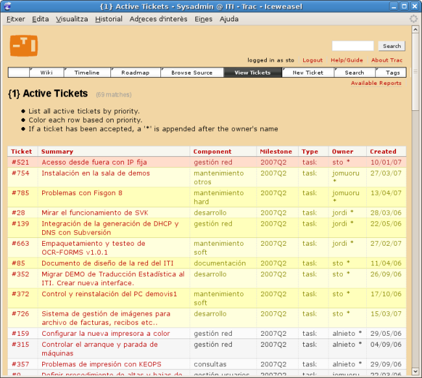Switch to the Timeline tab
Viewport: 422px width, 378px height.
click(86, 73)
